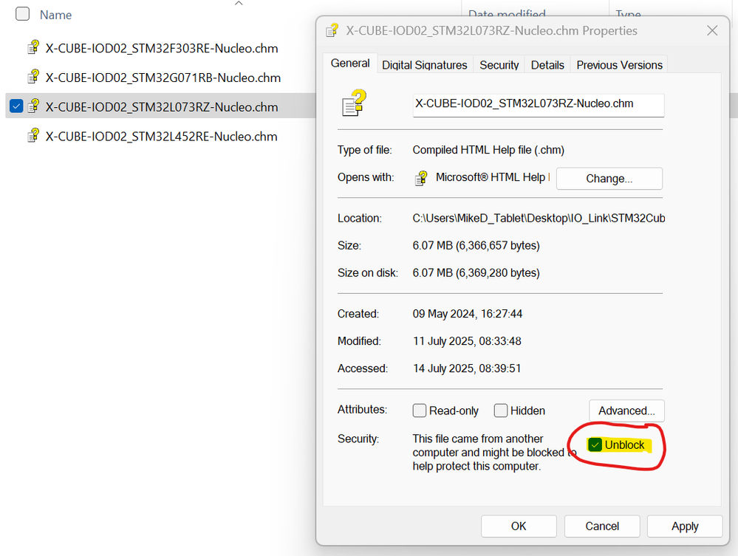Close the Properties dialog with X
738x556 pixels.
[x=712, y=30]
